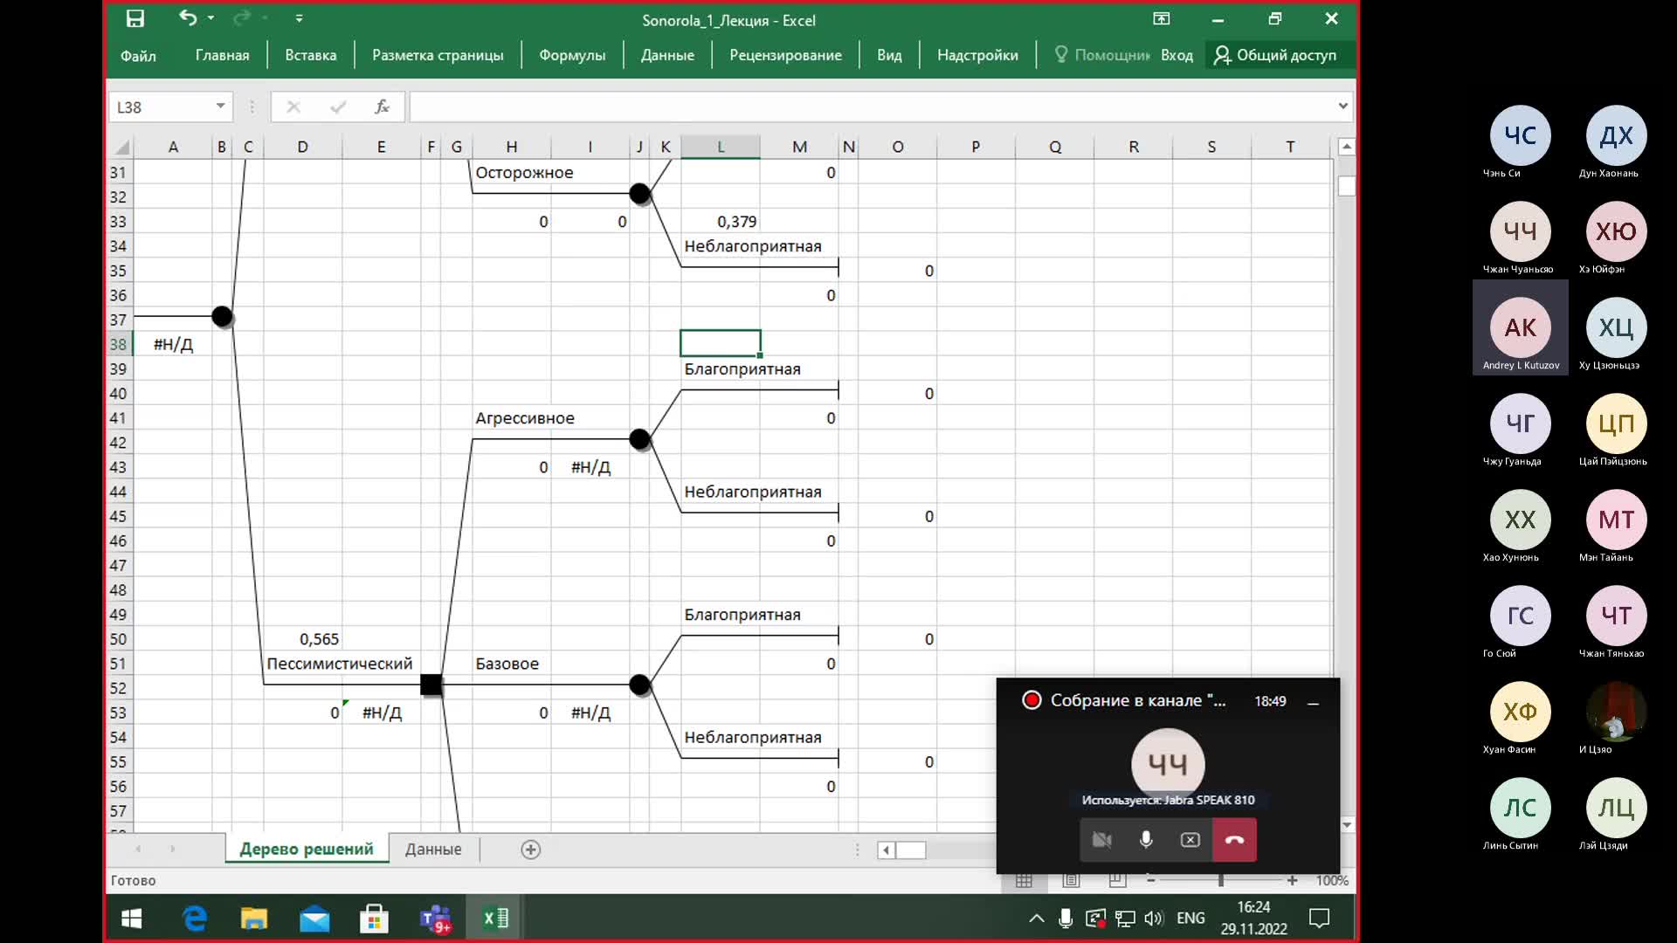The width and height of the screenshot is (1677, 943).
Task: Open the Вид ribbon tab
Action: pyautogui.click(x=889, y=55)
